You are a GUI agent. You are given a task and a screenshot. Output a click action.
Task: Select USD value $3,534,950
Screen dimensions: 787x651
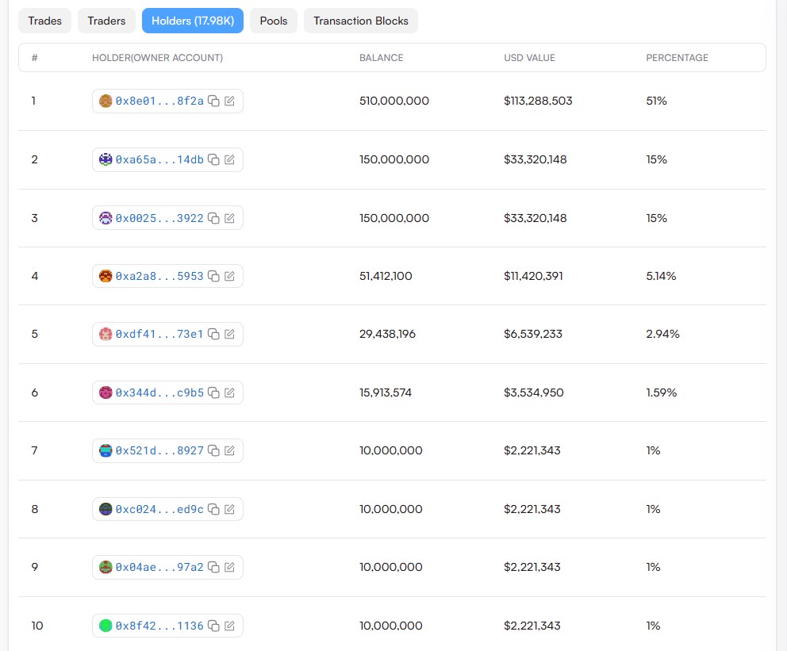point(534,393)
